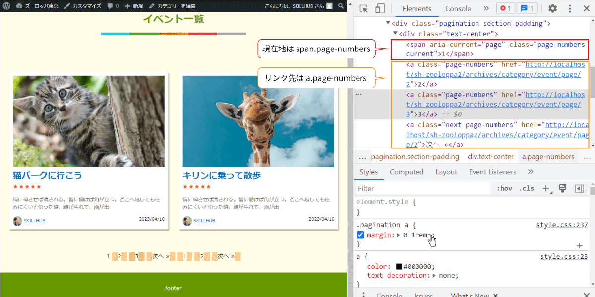
Task: Show more style pane tabs
Action: pos(531,172)
